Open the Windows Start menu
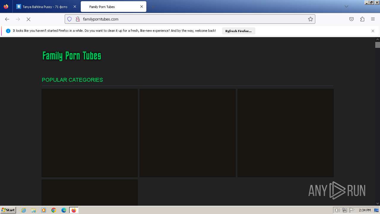 (8, 210)
